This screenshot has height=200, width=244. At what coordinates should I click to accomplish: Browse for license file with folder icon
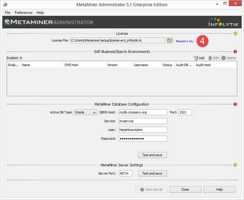click(170, 41)
